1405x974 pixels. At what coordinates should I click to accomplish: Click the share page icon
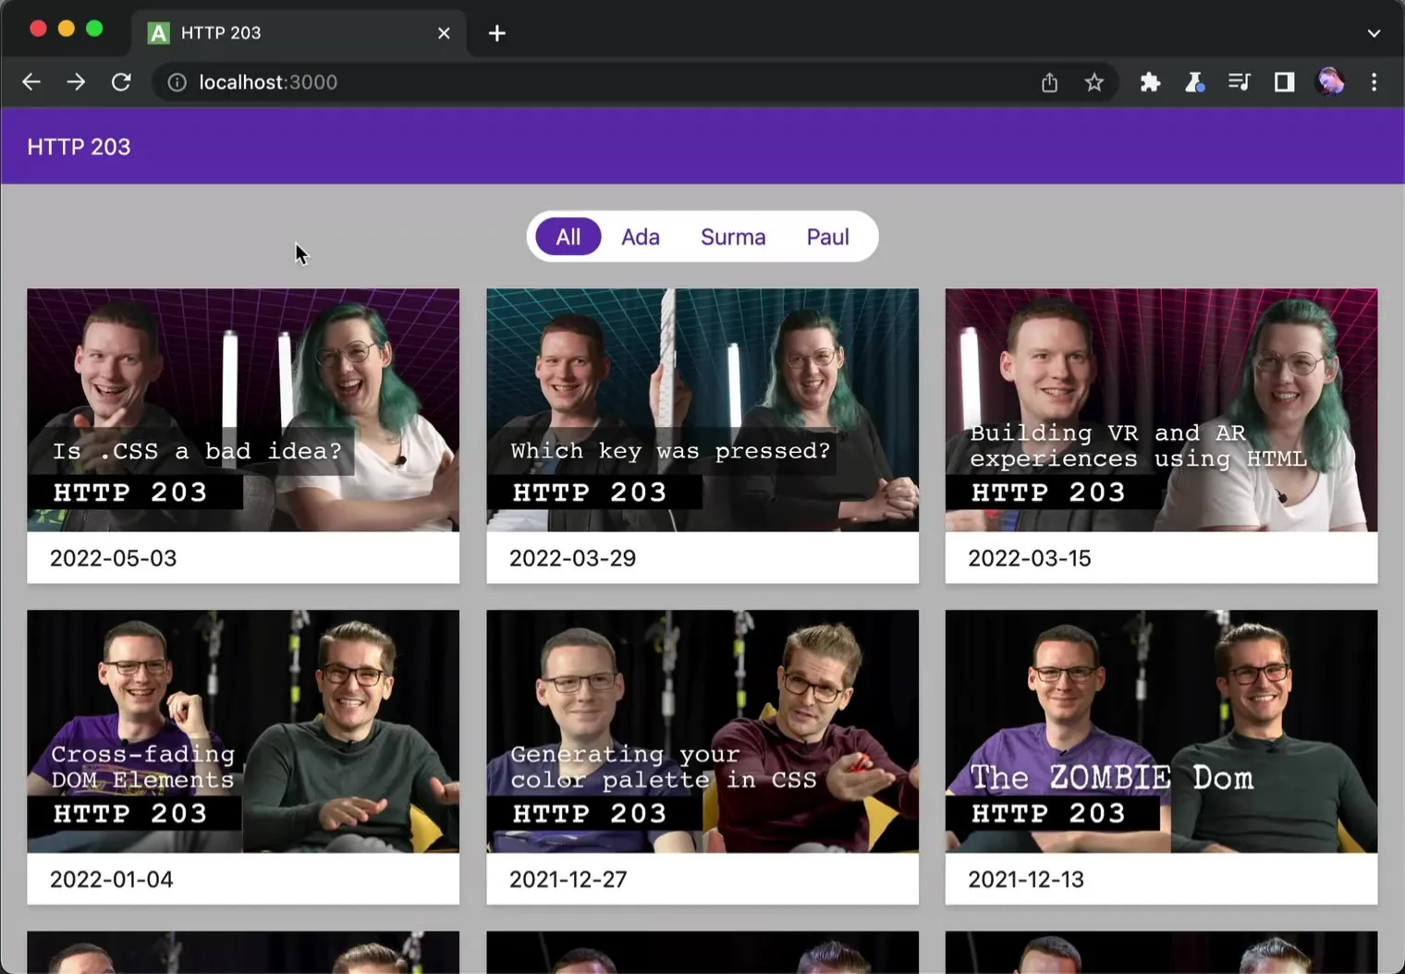[1049, 82]
